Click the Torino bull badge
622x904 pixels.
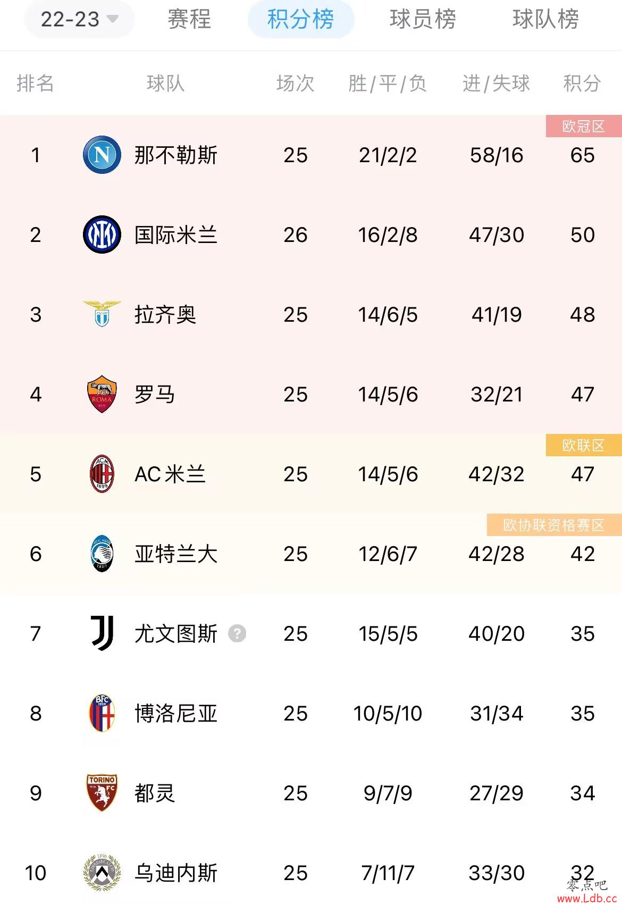(x=102, y=793)
